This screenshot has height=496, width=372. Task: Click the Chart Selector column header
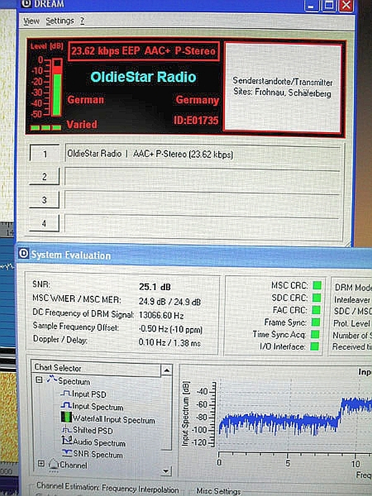[x=97, y=369]
